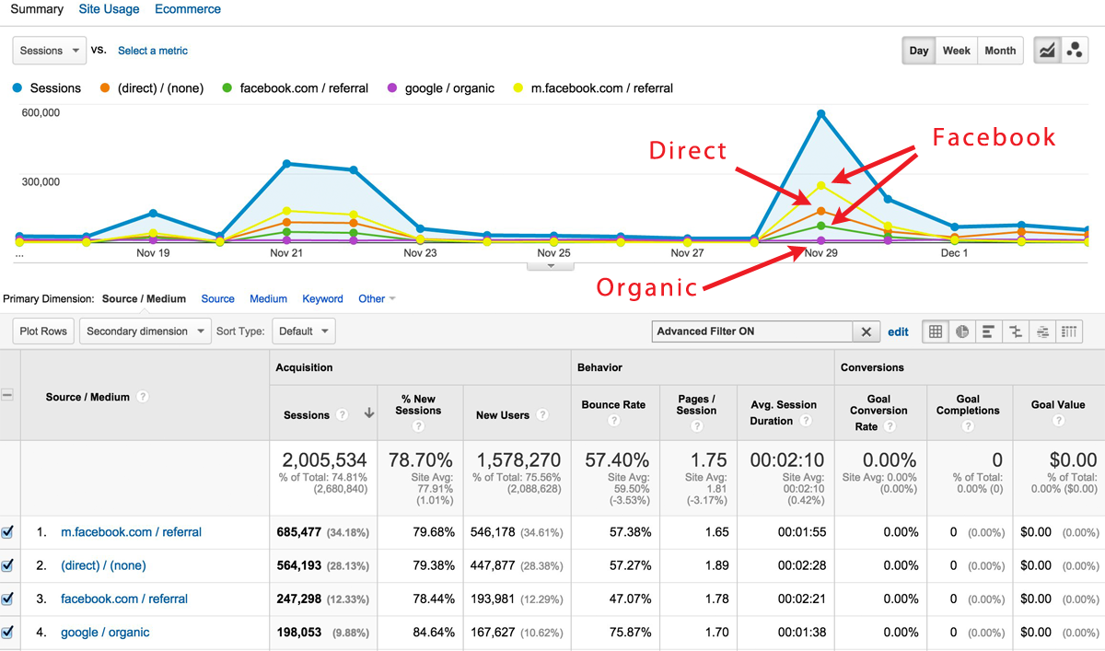
Task: Click the Week time granularity button
Action: coord(956,51)
